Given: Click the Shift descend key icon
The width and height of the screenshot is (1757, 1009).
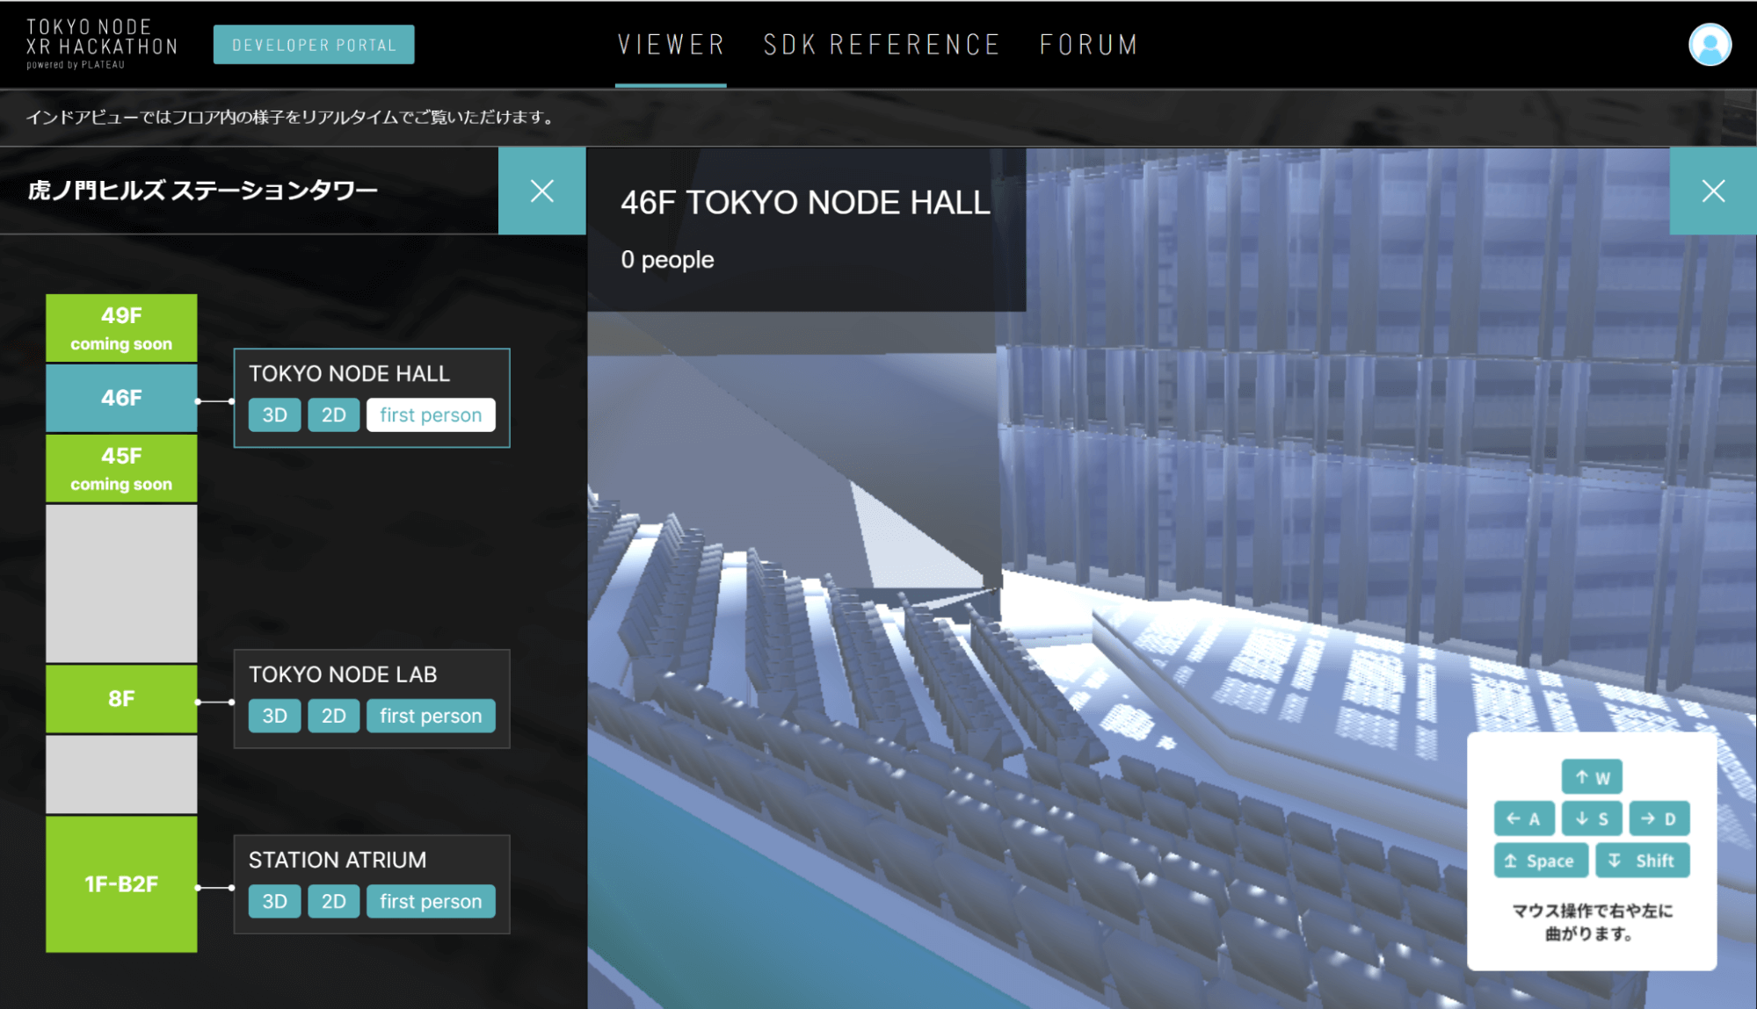Looking at the screenshot, I should pos(1643,861).
